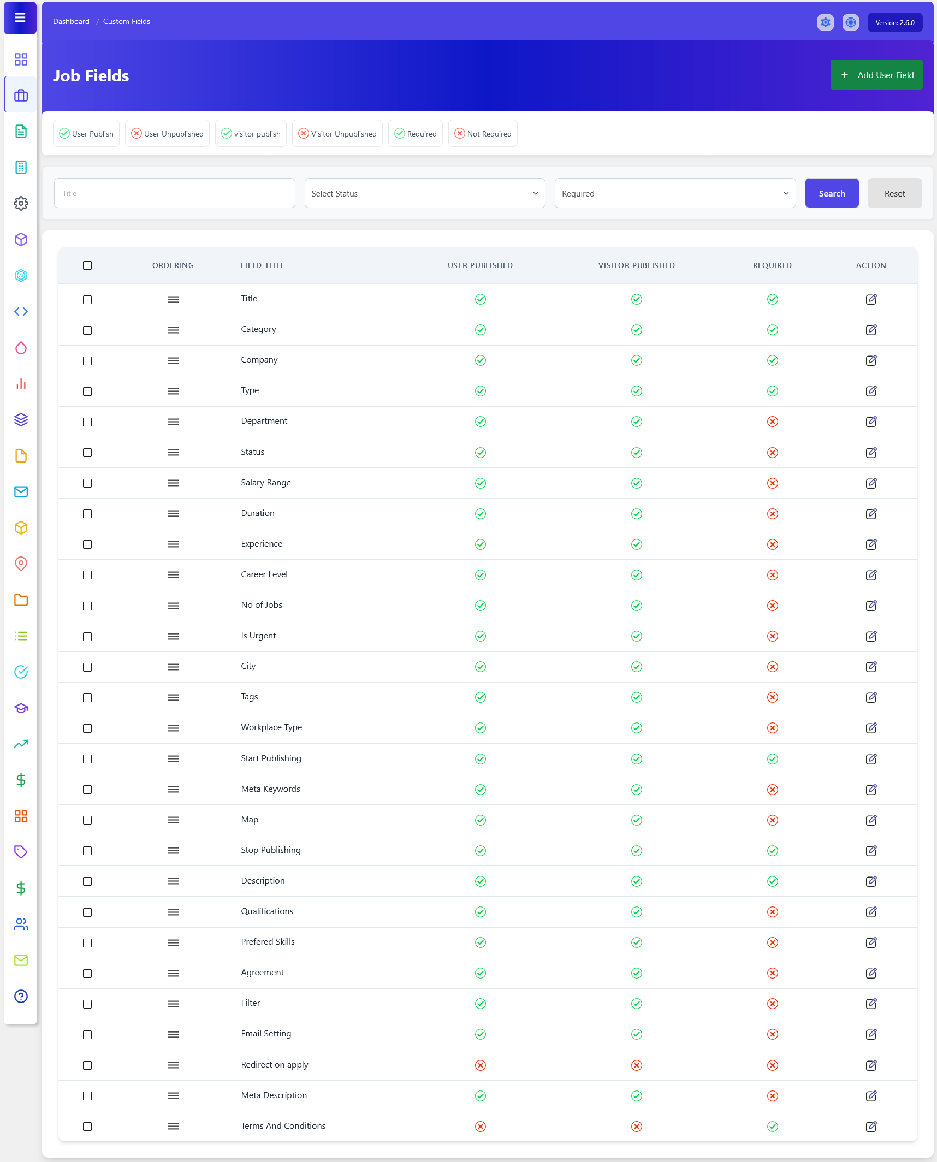Click drag handle for Department row
Screen dimensions: 937x1162
coord(173,422)
